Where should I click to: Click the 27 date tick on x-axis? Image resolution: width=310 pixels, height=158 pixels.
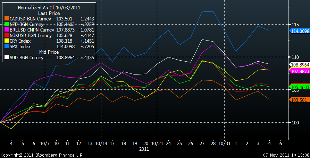pyautogui.click(x=202, y=143)
